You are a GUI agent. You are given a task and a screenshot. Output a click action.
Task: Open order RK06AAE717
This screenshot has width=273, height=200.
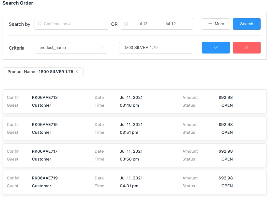45,151
